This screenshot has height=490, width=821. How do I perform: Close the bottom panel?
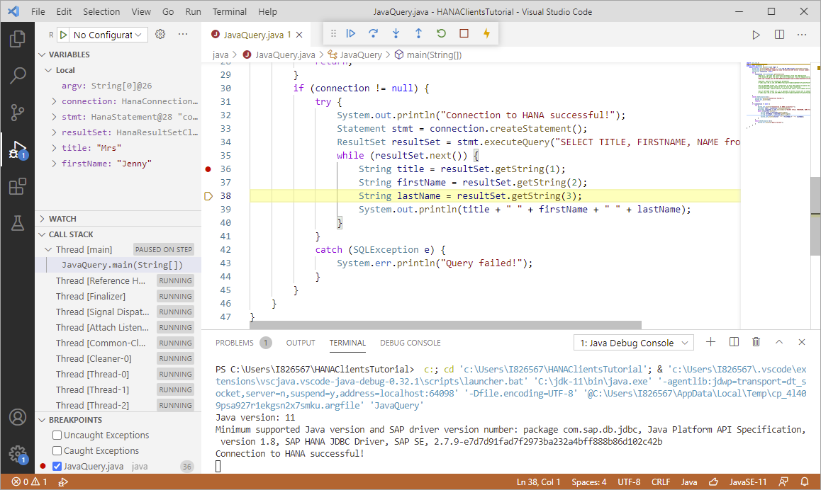pos(802,342)
